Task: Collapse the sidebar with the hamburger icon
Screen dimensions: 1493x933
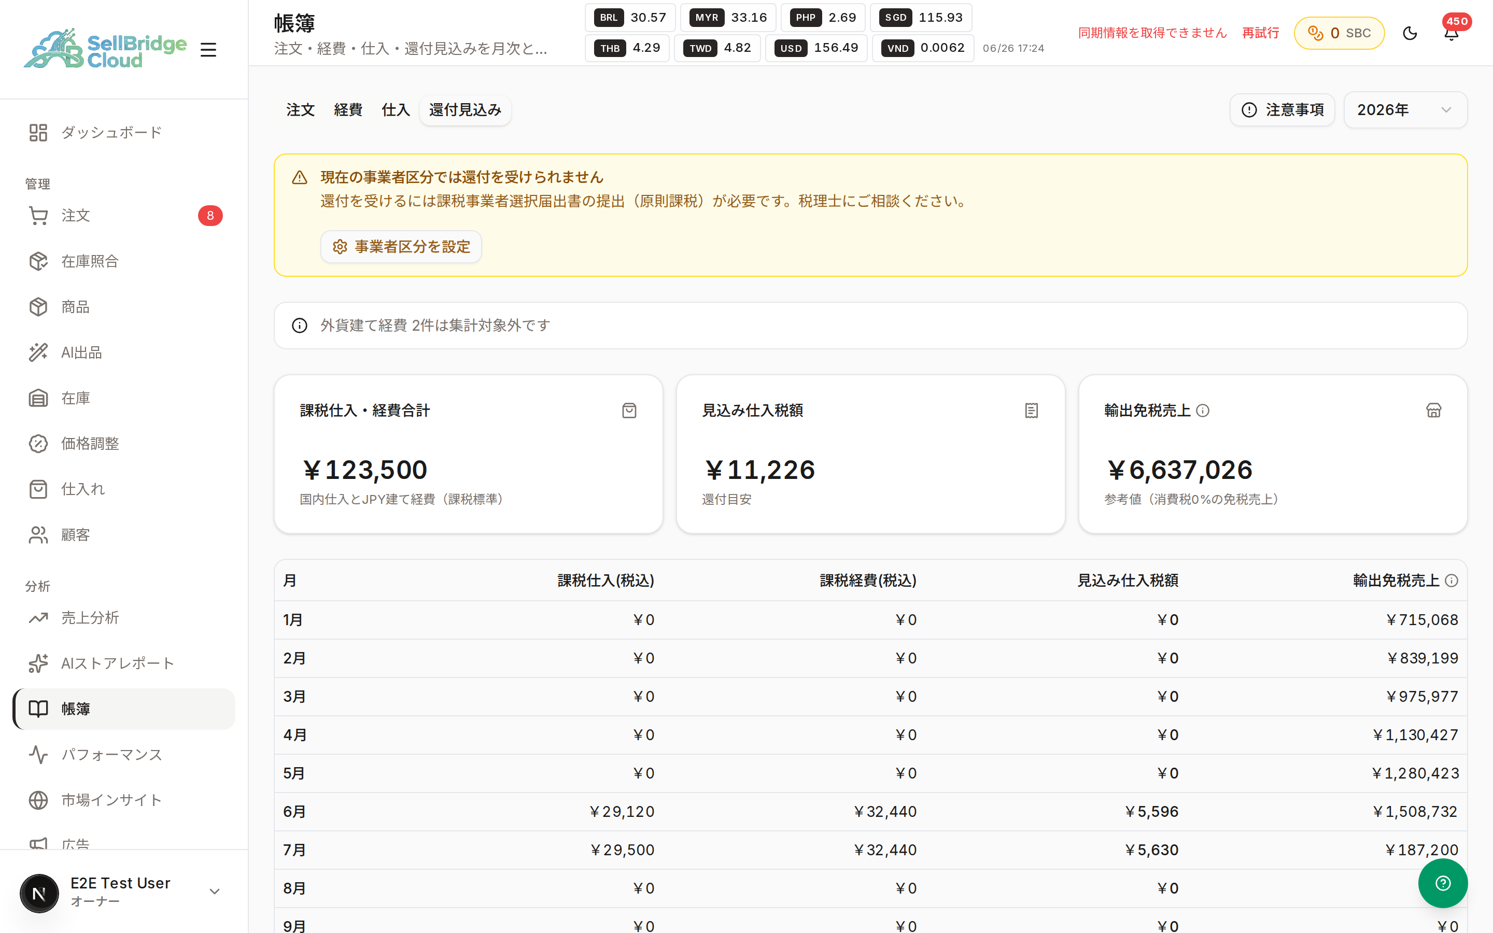Action: pos(208,49)
